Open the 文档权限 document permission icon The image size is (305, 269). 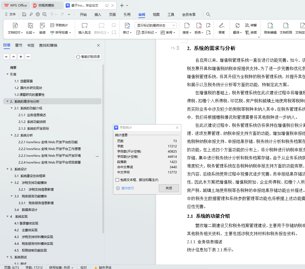coord(286,26)
